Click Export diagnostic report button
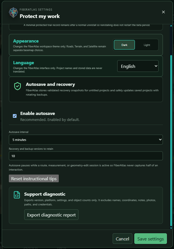This screenshot has height=249, width=174. click(51, 215)
